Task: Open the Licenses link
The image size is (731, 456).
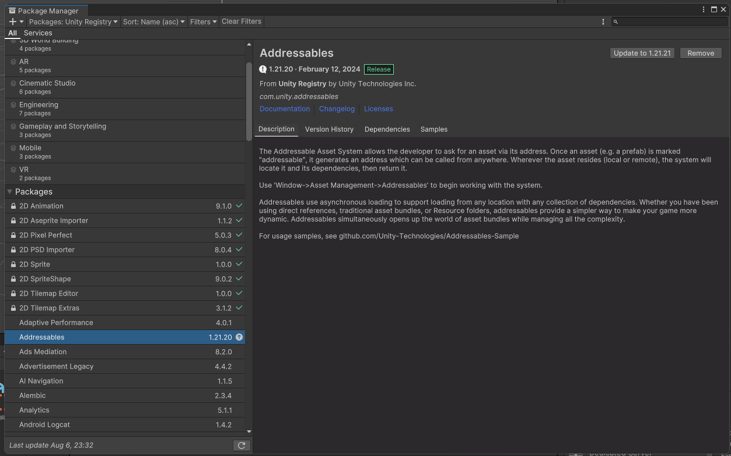Action: click(x=379, y=109)
